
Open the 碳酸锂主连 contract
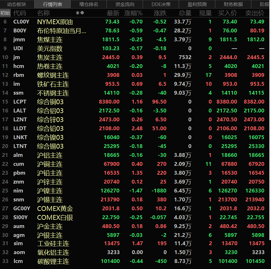coord(53,261)
